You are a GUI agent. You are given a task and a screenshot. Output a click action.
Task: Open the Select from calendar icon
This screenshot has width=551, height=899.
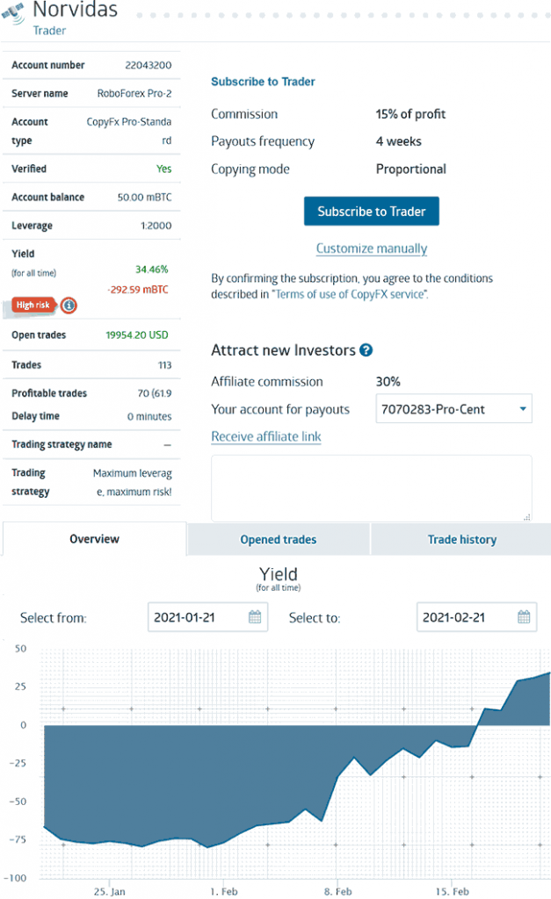point(255,617)
